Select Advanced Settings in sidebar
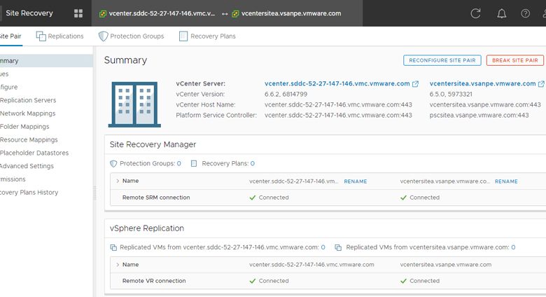Image resolution: width=546 pixels, height=297 pixels. [27, 166]
